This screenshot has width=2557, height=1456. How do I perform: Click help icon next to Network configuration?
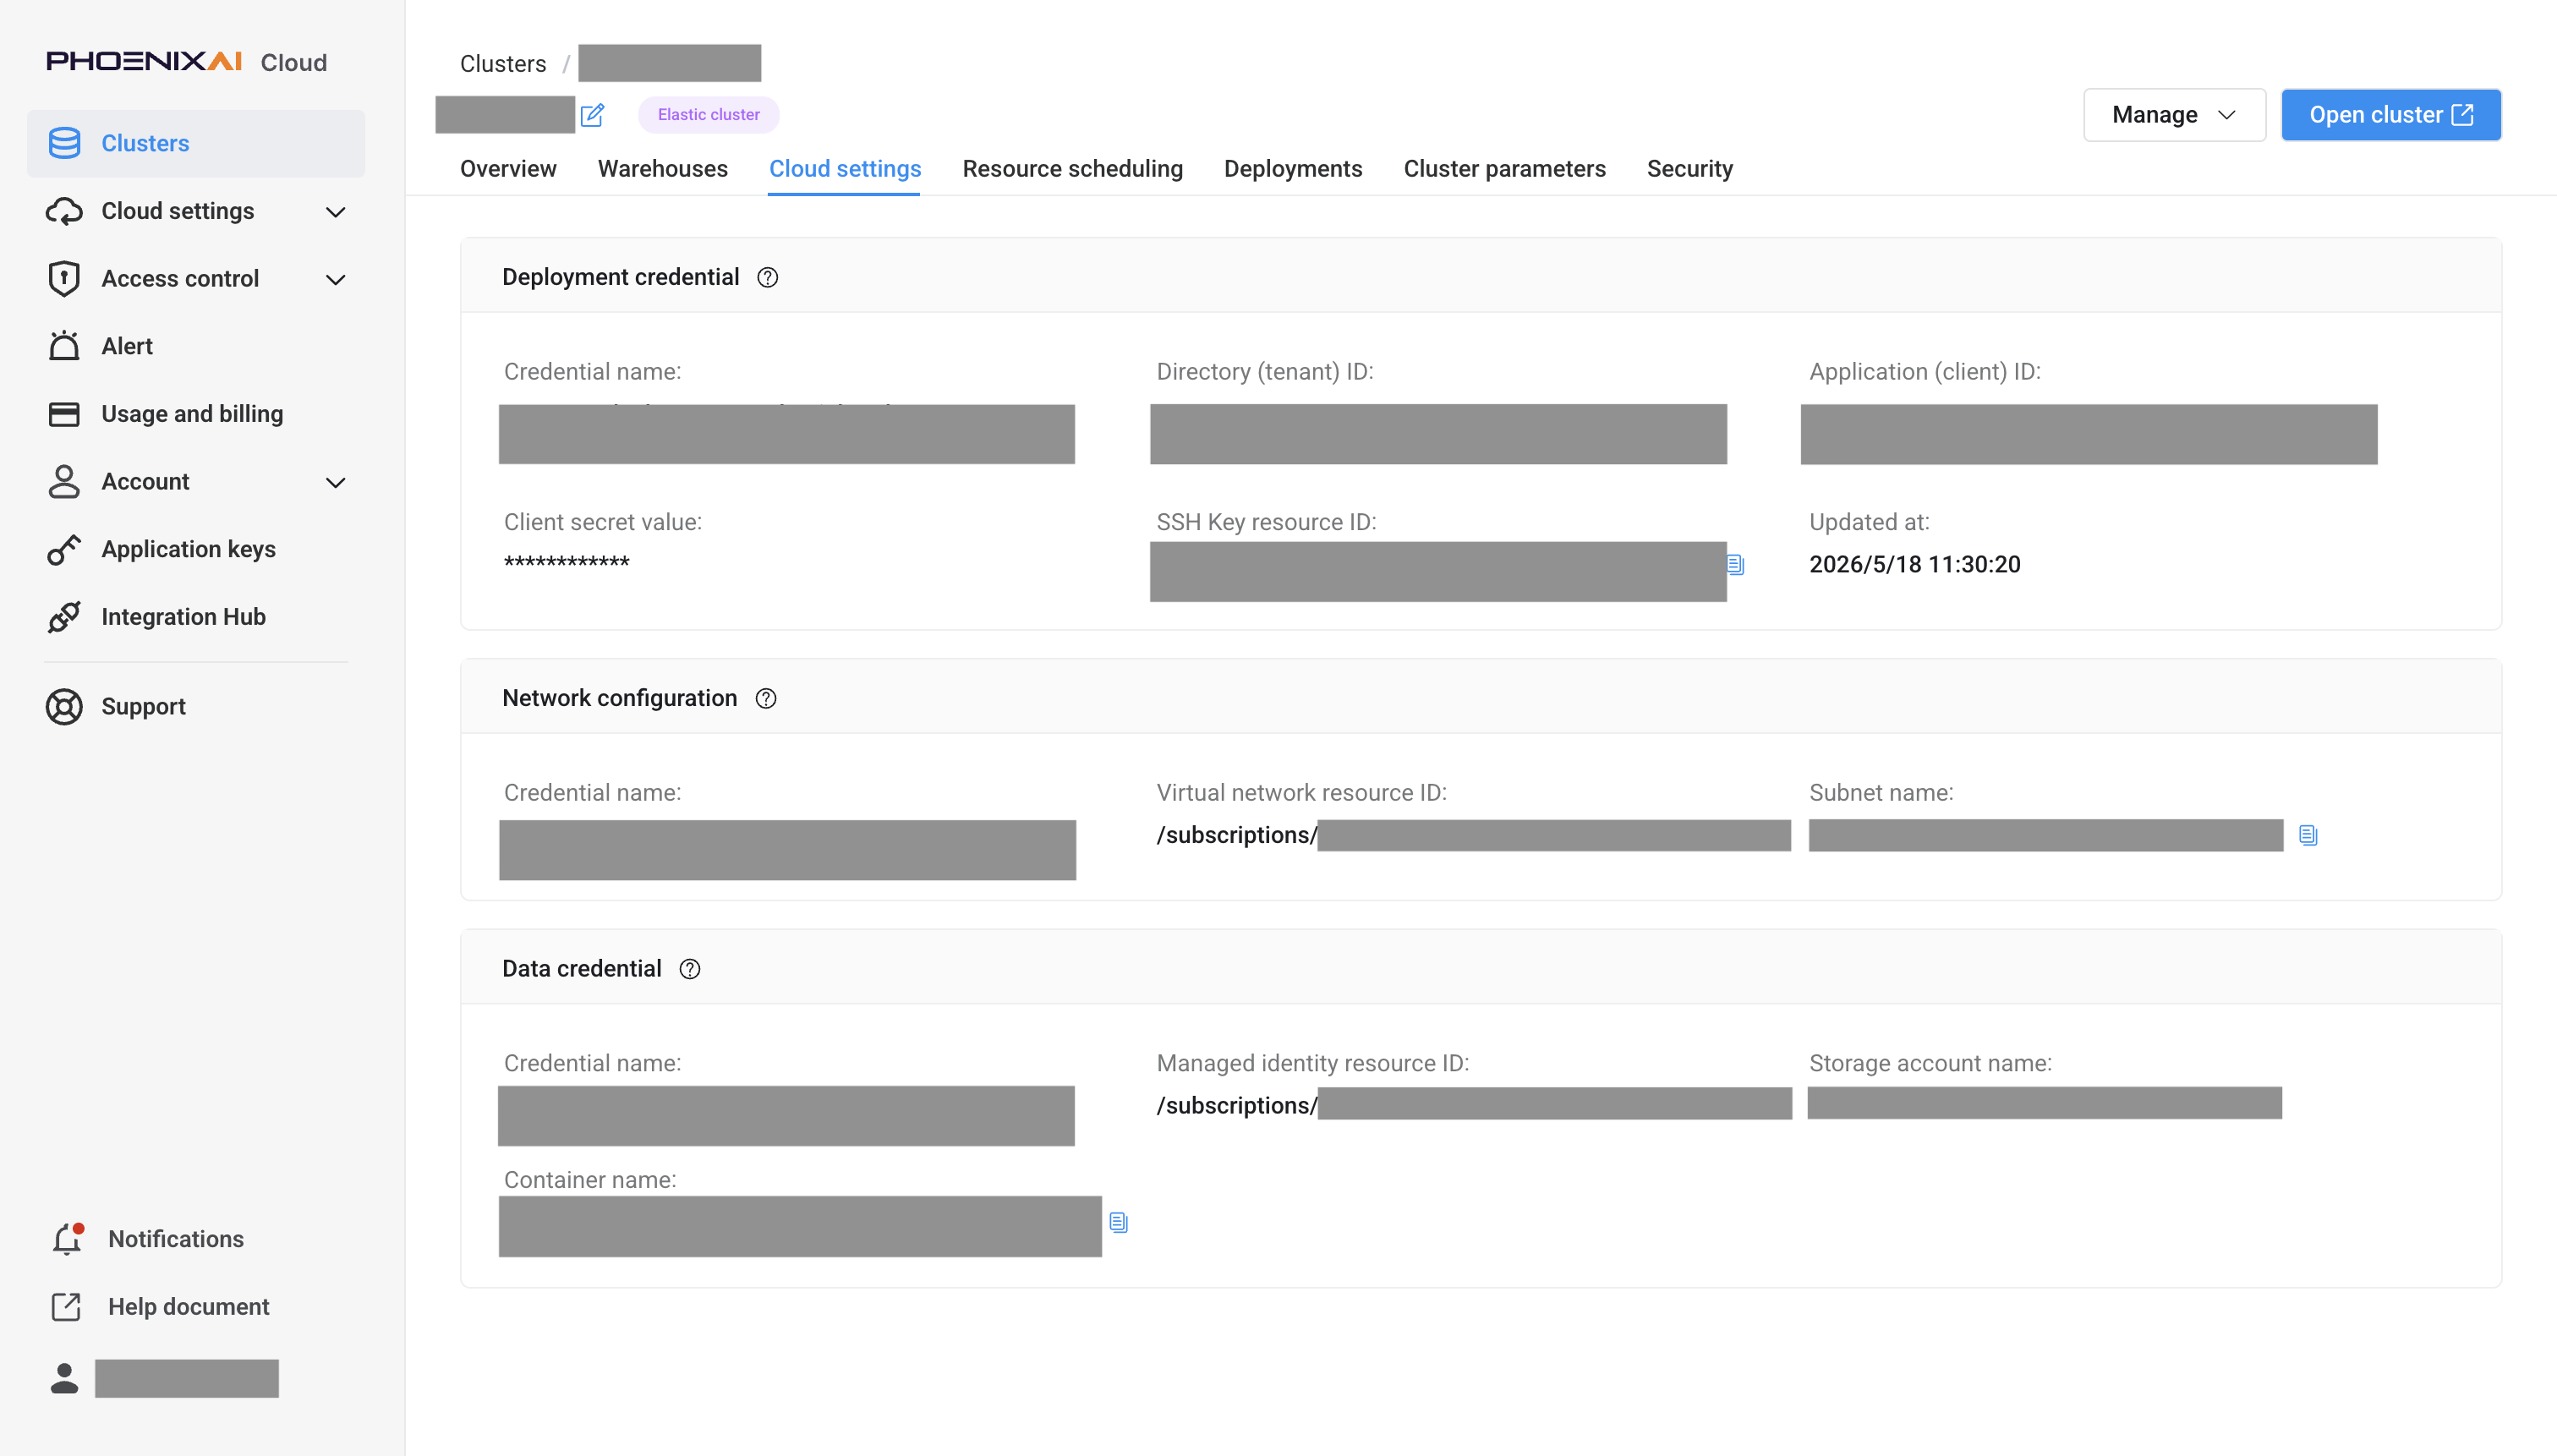click(766, 699)
